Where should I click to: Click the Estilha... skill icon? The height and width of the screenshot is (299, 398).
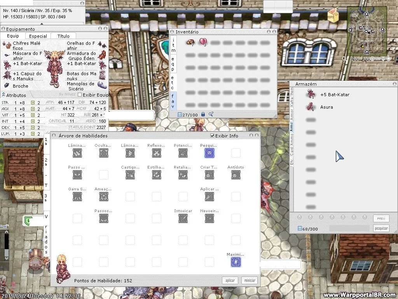click(157, 175)
